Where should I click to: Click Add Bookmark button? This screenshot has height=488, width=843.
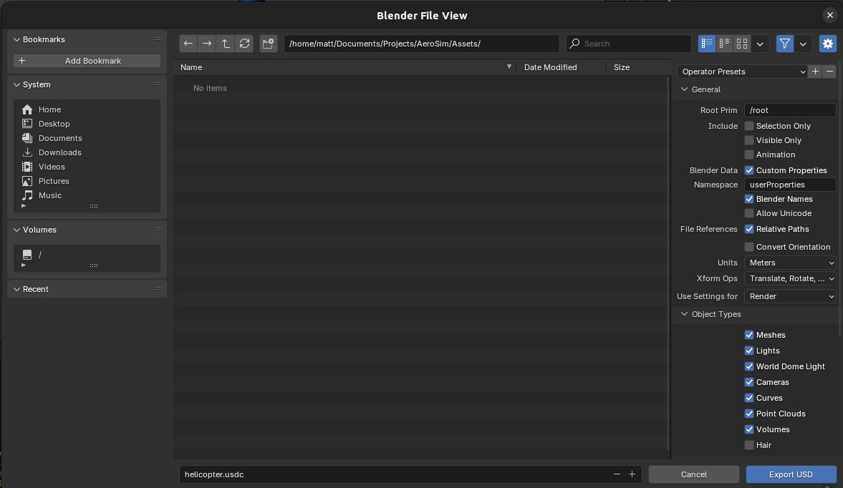(x=87, y=61)
